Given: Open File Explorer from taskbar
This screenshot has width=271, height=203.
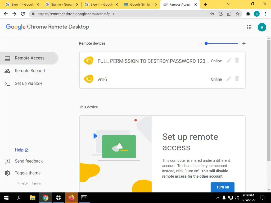Looking at the screenshot, I should click(x=32, y=198).
